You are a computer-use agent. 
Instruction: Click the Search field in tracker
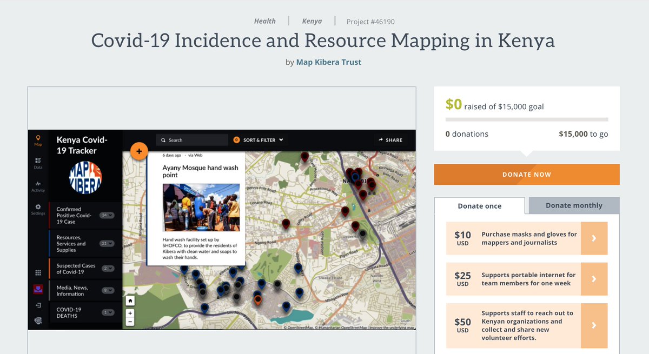pyautogui.click(x=192, y=140)
